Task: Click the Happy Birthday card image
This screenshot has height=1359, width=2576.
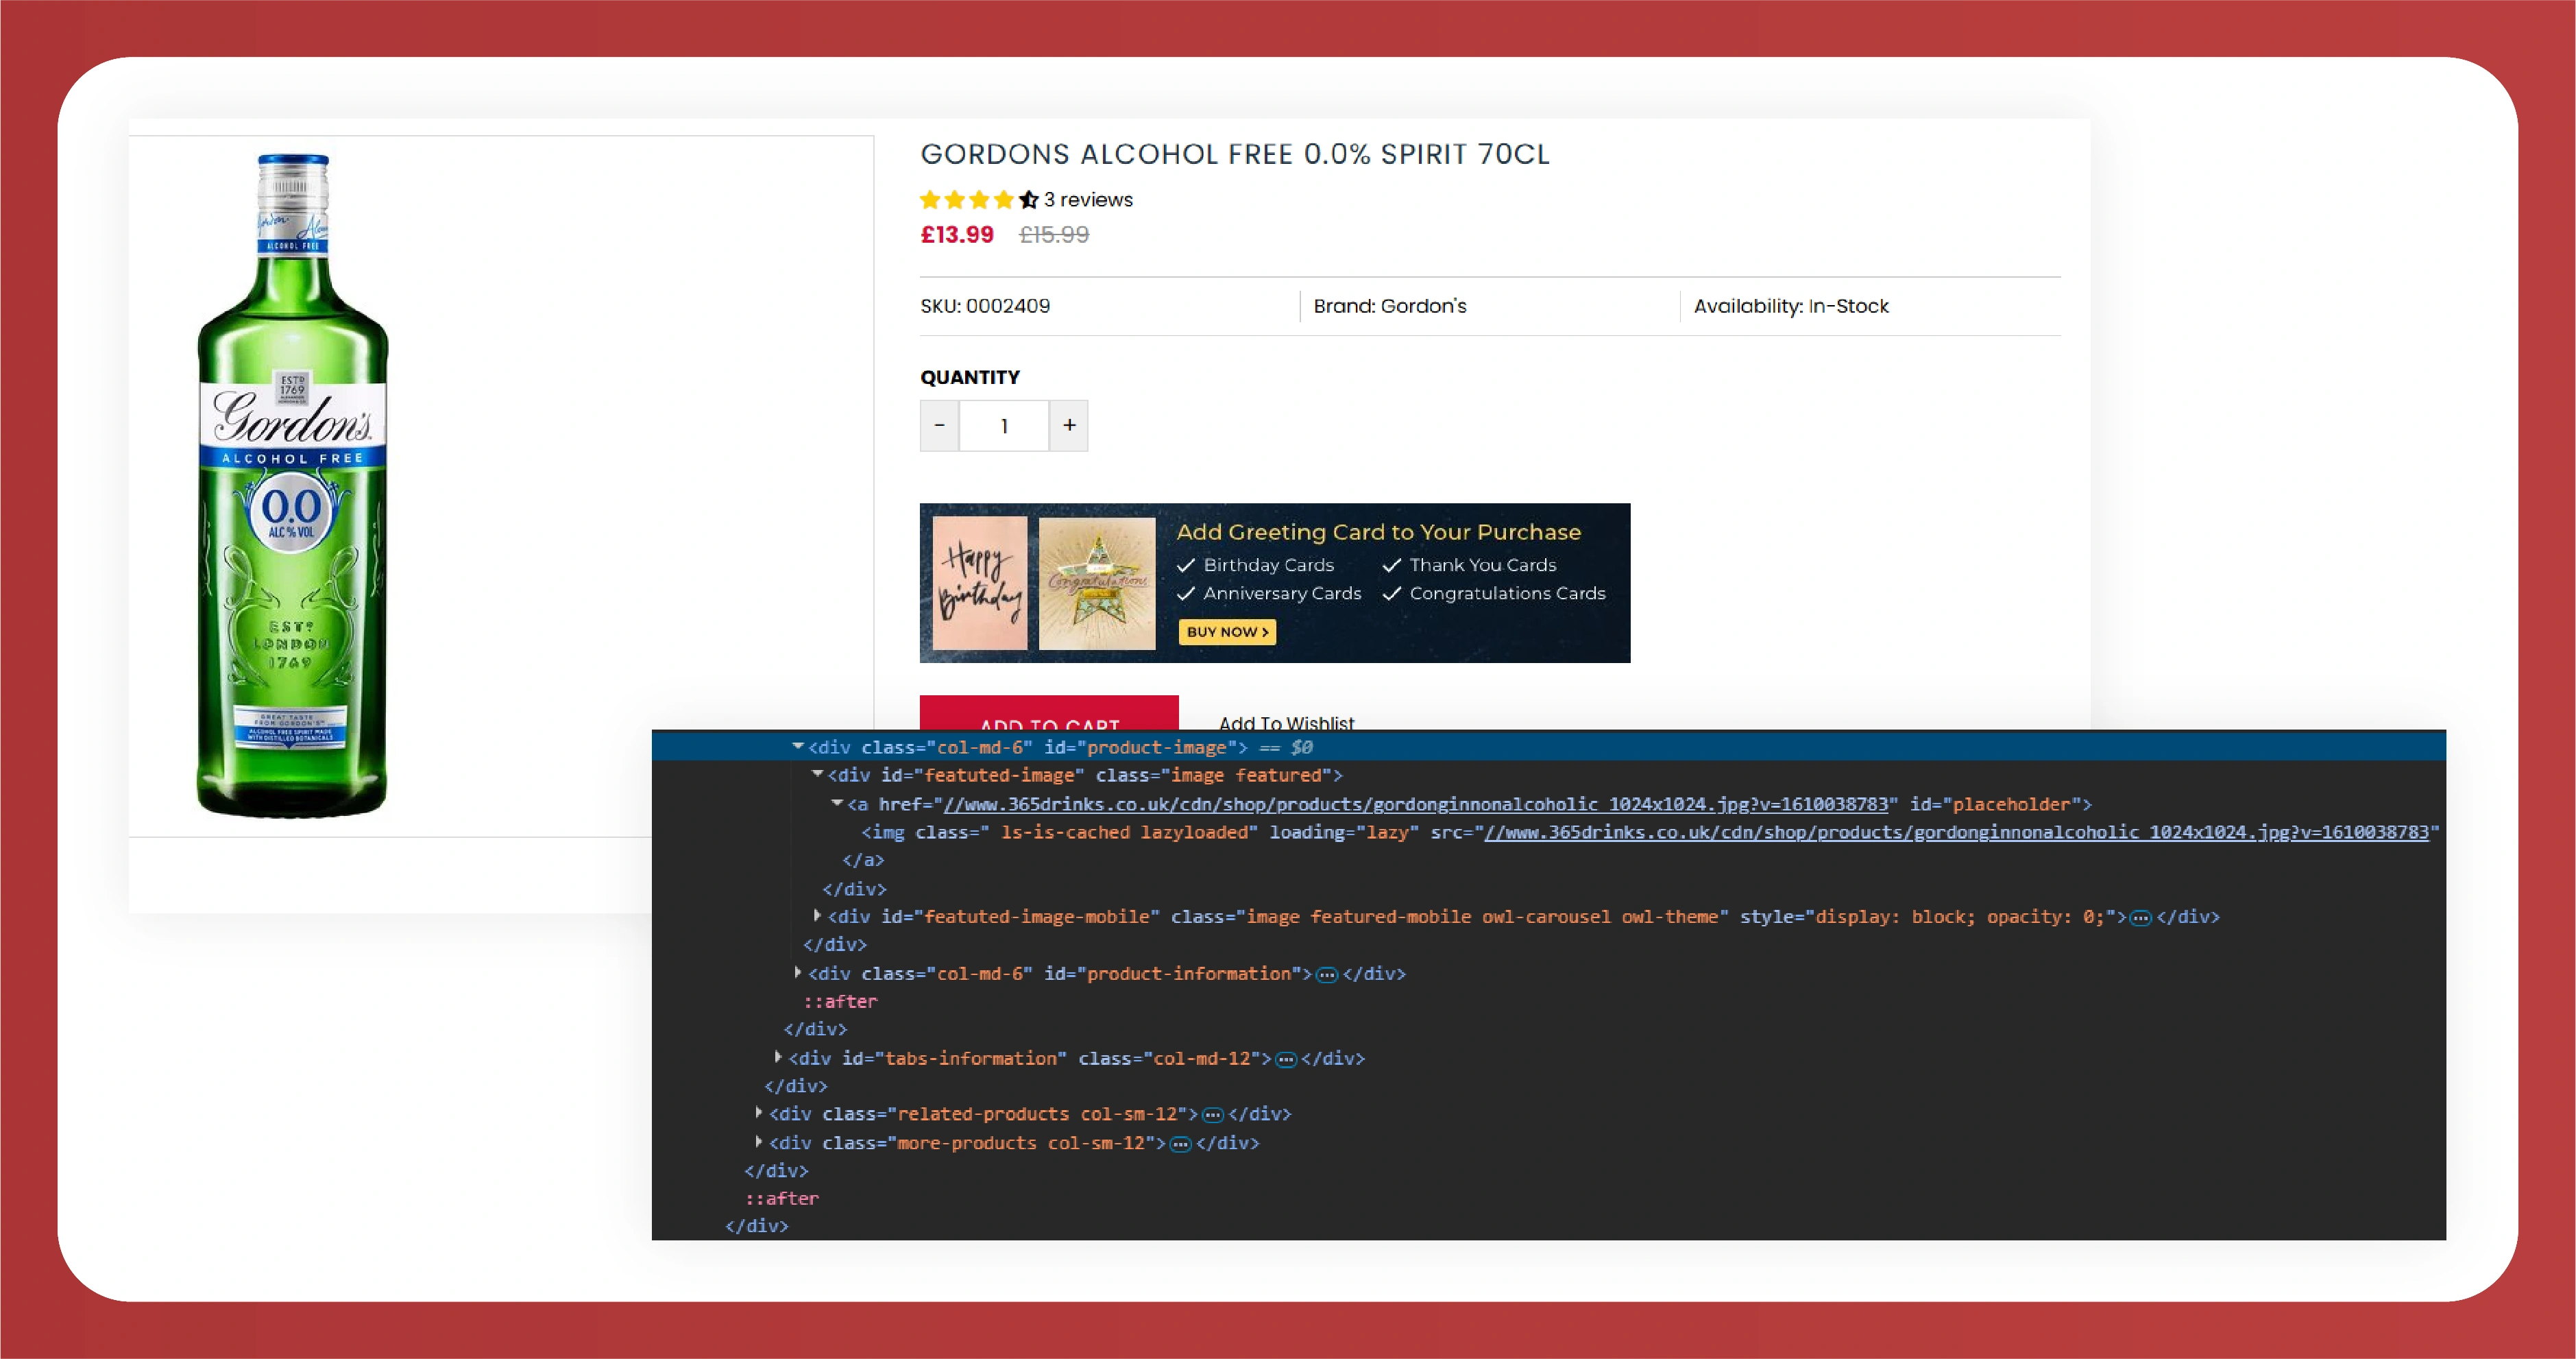Action: tap(980, 583)
